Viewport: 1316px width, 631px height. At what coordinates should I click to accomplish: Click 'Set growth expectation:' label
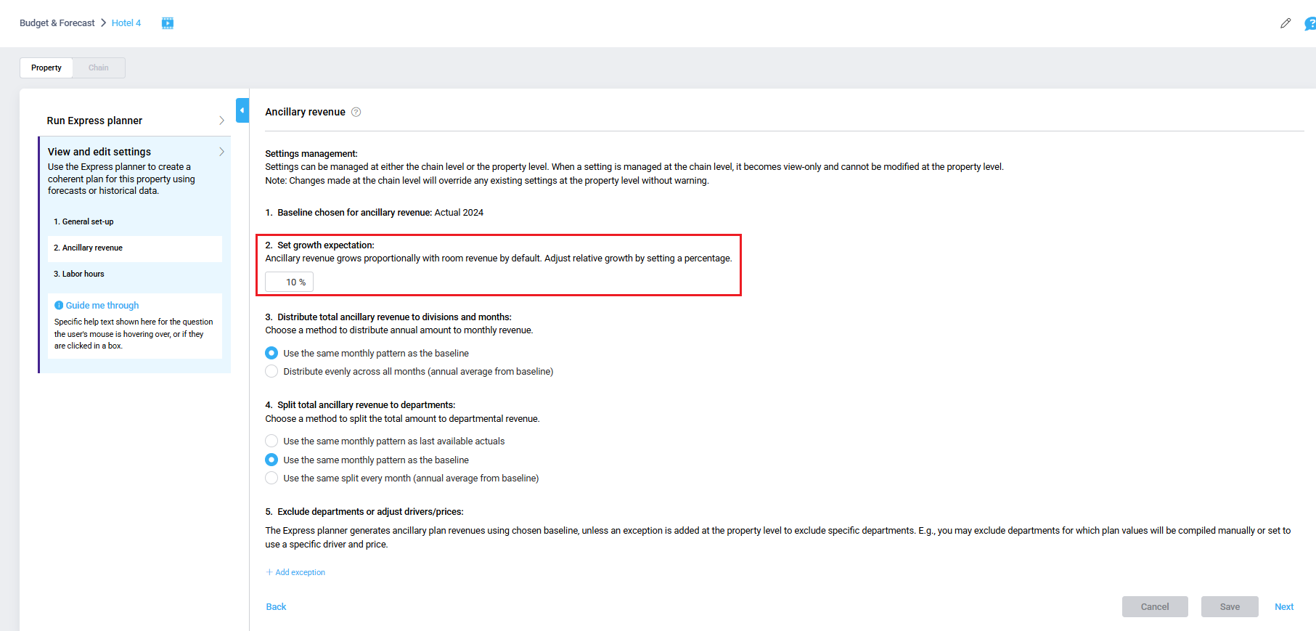[x=326, y=245]
